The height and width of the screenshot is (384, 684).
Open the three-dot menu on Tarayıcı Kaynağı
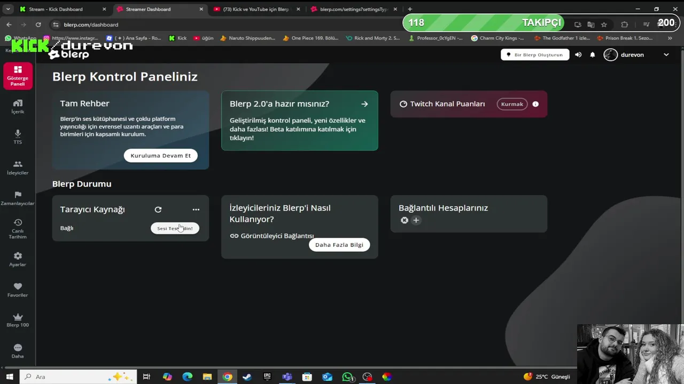(196, 210)
